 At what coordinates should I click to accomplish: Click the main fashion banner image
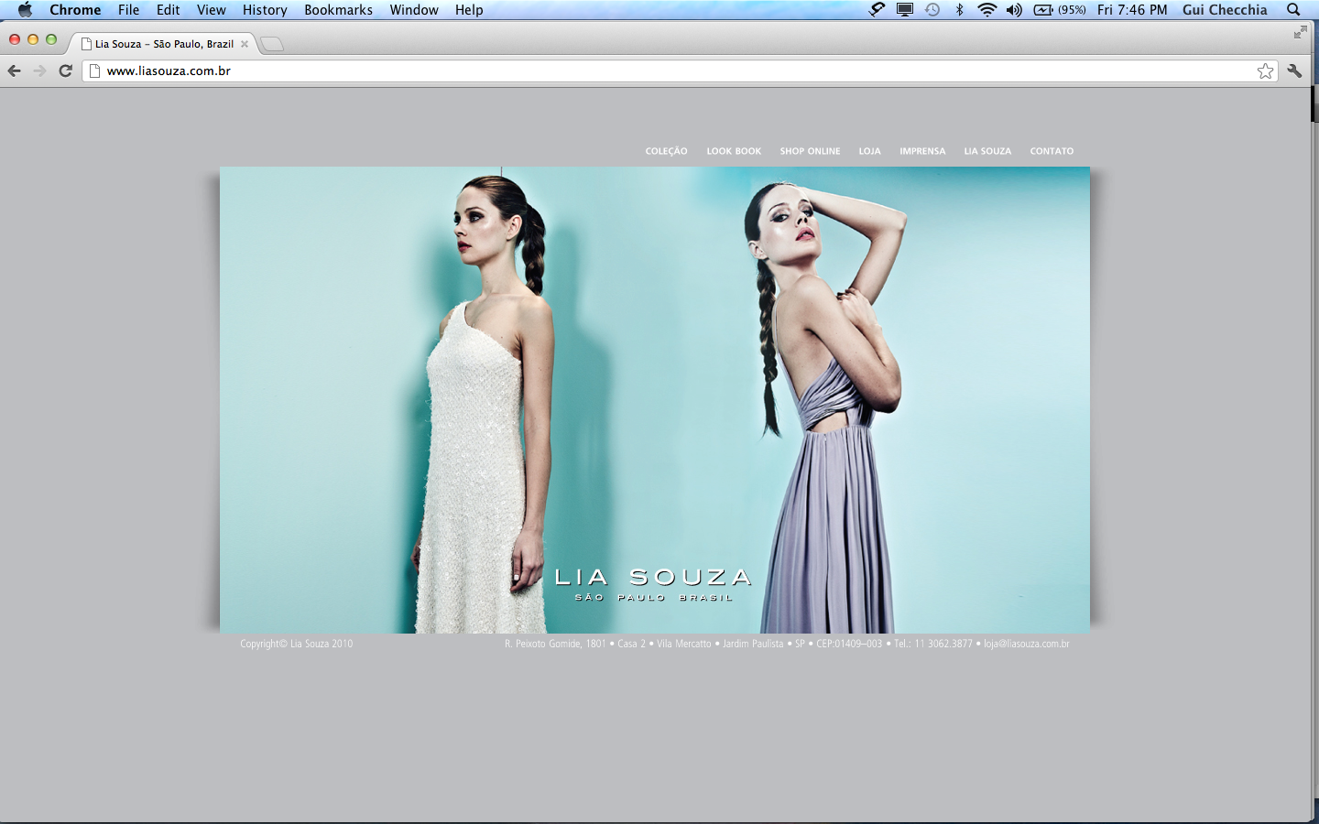click(x=655, y=400)
